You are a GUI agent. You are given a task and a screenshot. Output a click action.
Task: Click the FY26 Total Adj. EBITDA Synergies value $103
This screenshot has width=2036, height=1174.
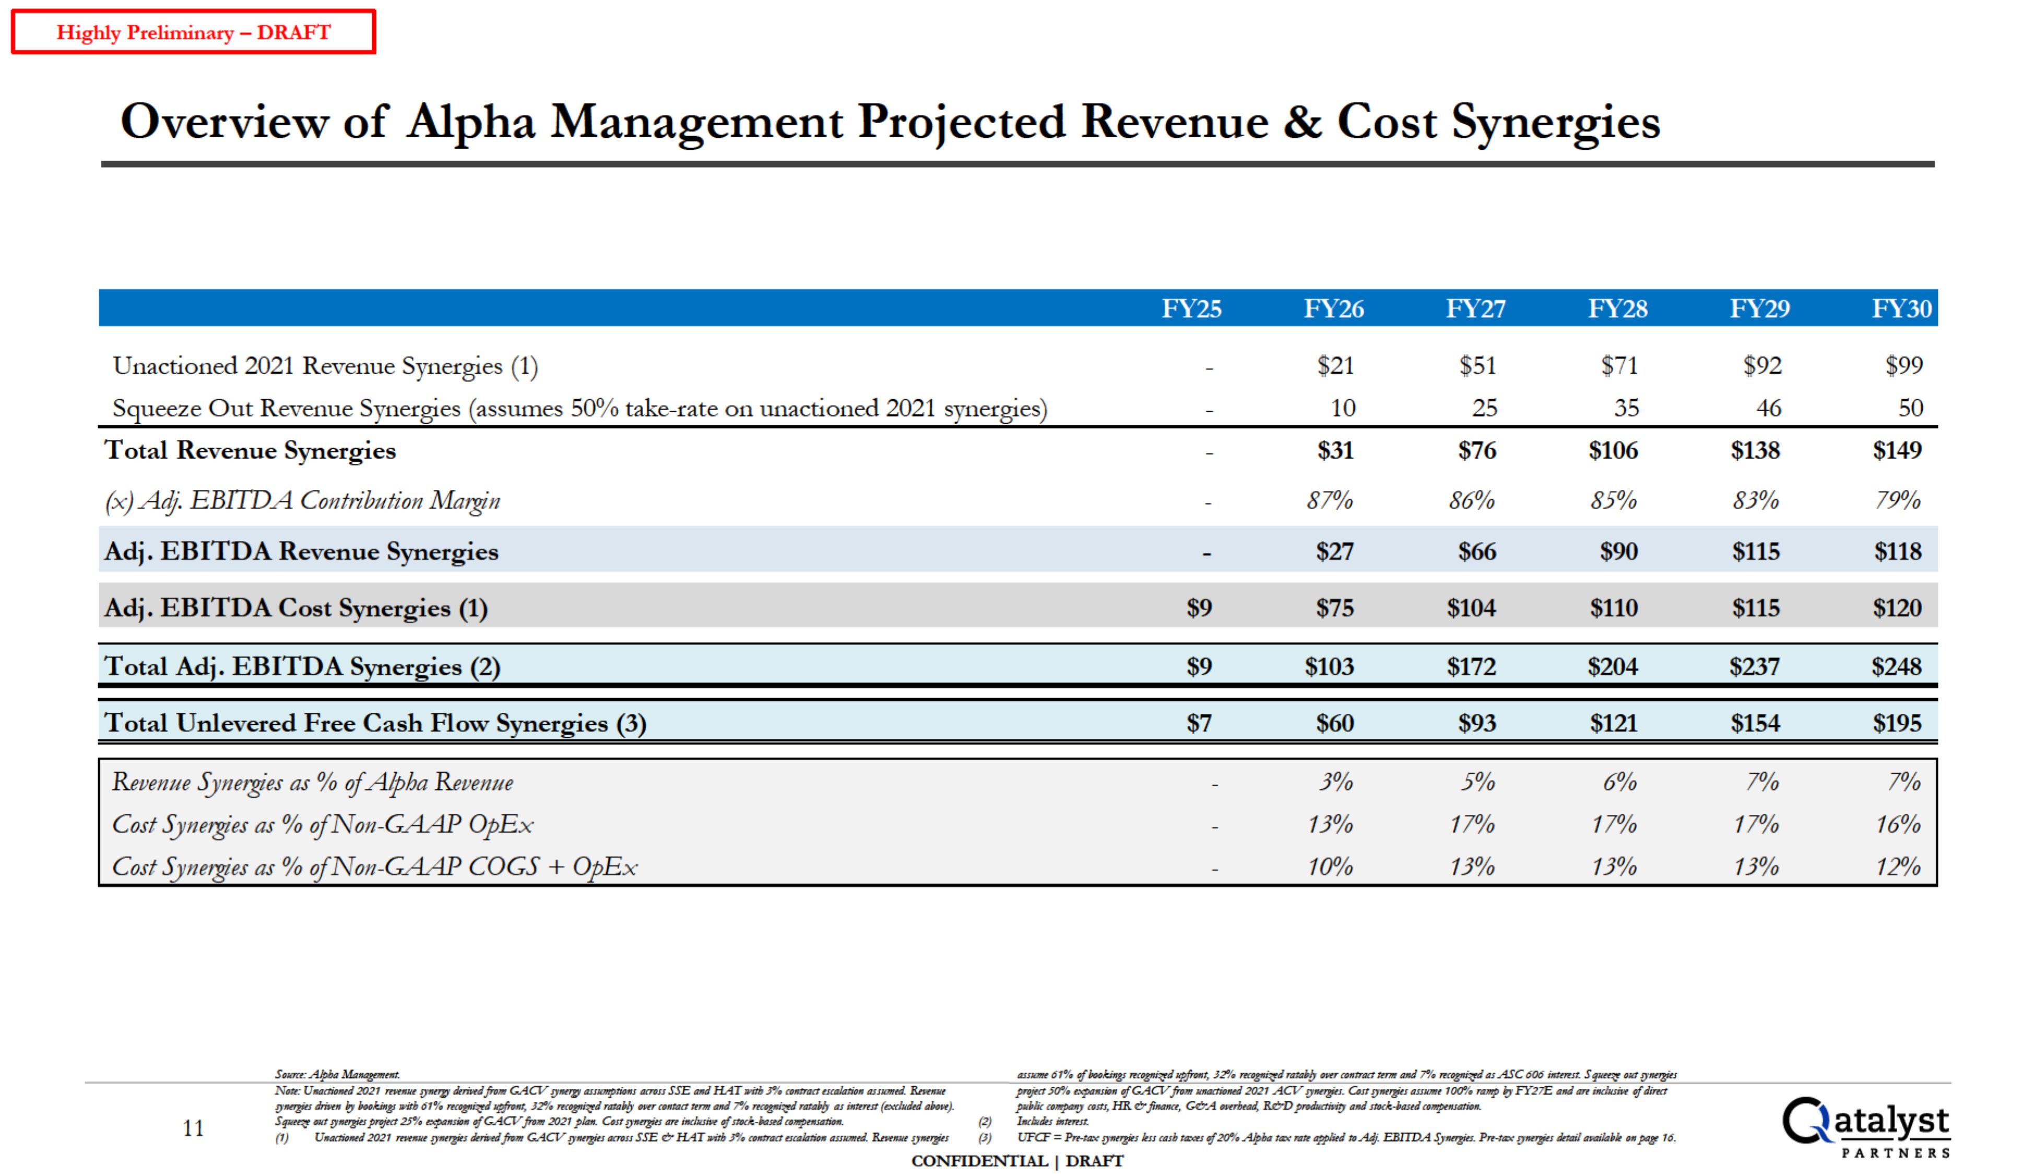(x=1329, y=667)
